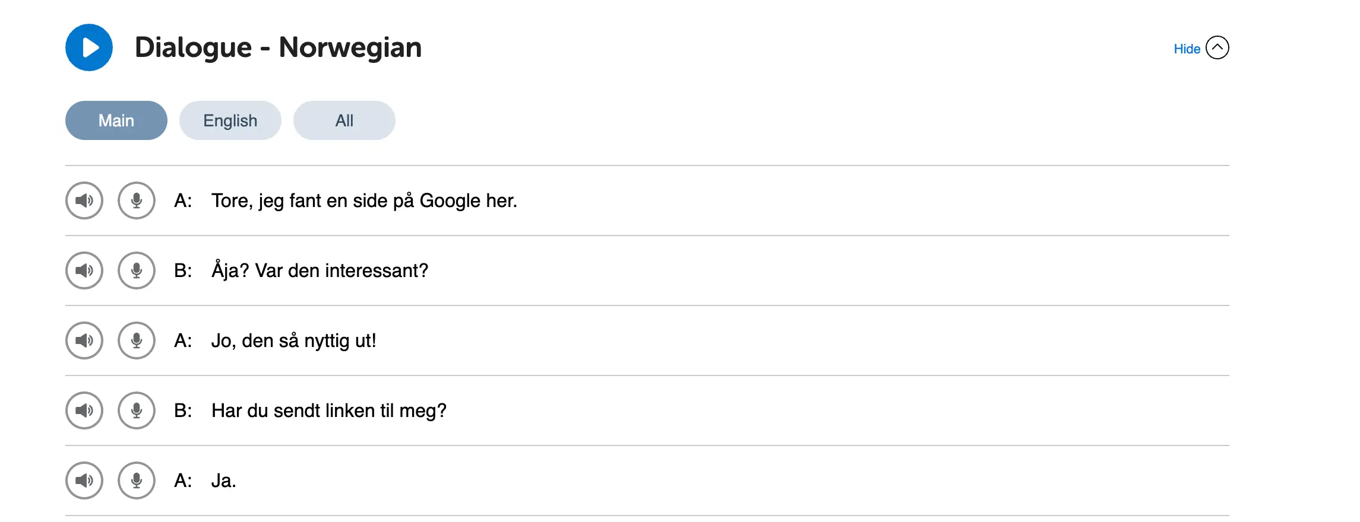Switch to the Main dialogue tab
1360x522 pixels.
tap(116, 120)
